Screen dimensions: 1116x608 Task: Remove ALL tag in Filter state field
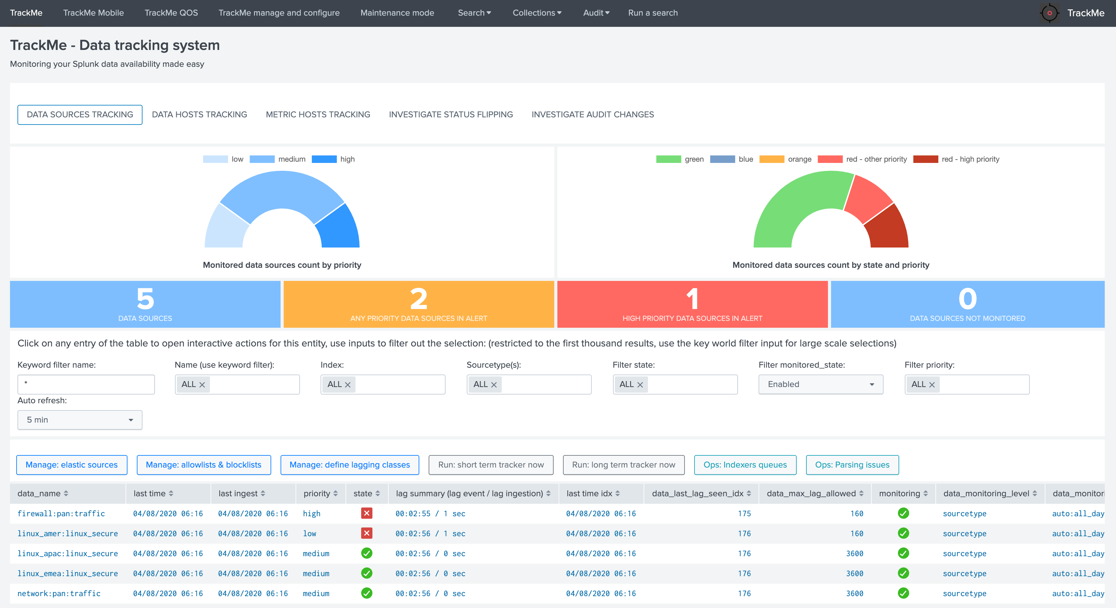[x=640, y=384]
